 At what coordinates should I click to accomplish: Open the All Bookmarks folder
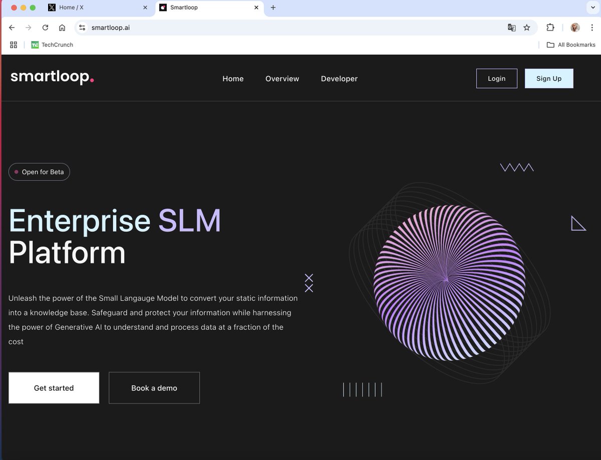pyautogui.click(x=571, y=45)
